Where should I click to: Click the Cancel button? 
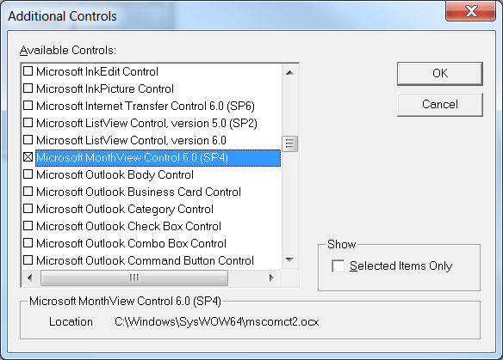click(x=440, y=105)
